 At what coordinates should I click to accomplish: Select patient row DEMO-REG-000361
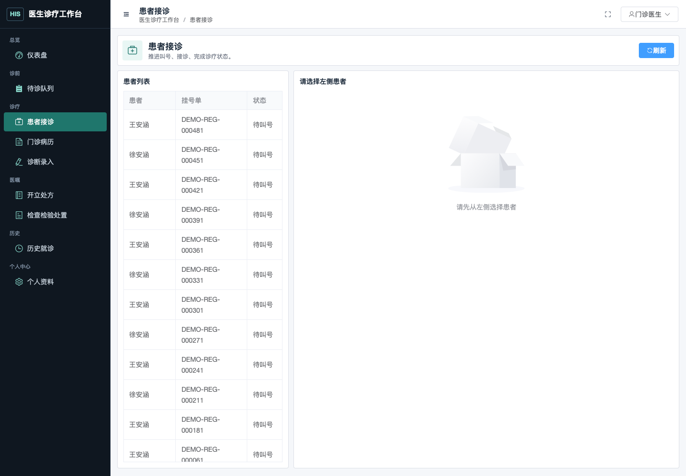pos(203,245)
